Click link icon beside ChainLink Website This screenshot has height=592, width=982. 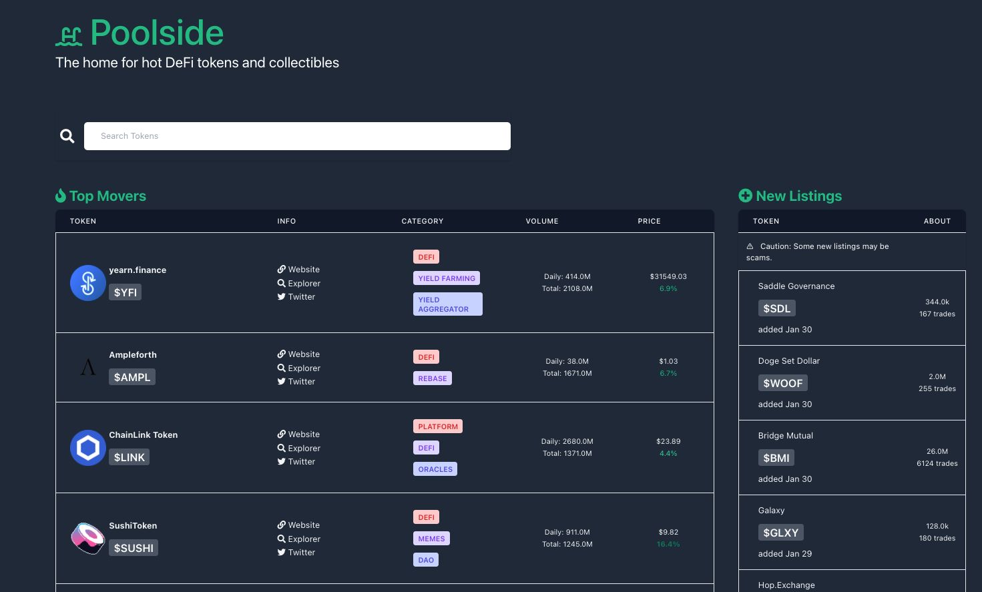point(282,434)
